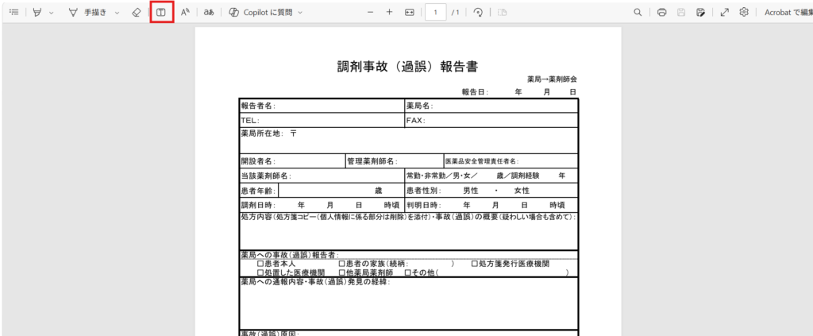This screenshot has height=336, width=813.
Task: Tick the 他薬局薬剤師 checkbox
Action: 341,272
